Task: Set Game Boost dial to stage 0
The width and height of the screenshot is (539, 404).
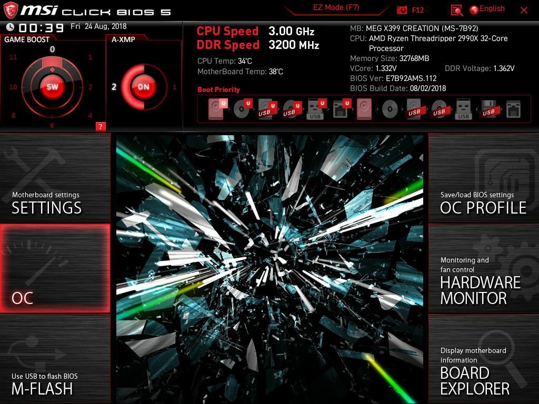Action: [x=52, y=49]
